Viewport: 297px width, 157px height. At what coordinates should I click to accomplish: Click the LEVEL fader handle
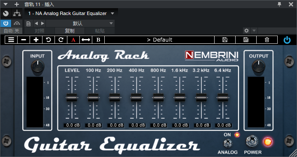[x=72, y=97]
